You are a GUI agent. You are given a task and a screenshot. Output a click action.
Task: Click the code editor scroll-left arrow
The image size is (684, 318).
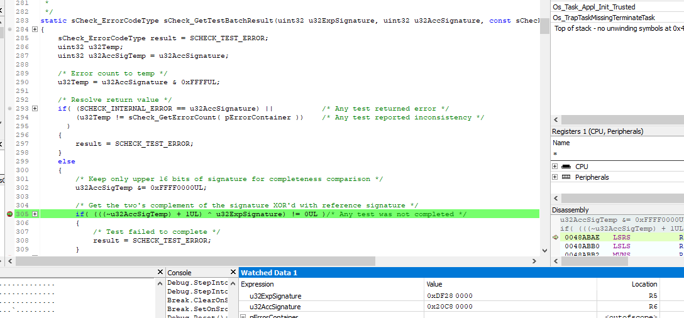point(11,261)
